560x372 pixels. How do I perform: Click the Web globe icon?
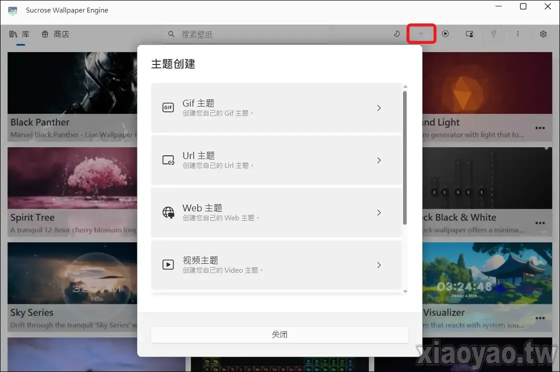(x=168, y=212)
